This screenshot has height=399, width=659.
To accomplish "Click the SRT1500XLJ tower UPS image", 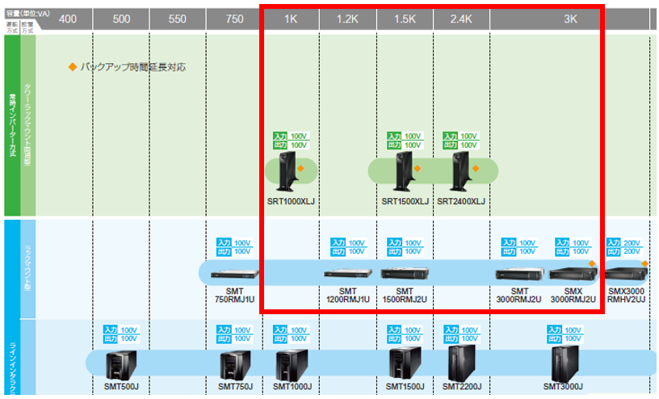I will point(404,172).
